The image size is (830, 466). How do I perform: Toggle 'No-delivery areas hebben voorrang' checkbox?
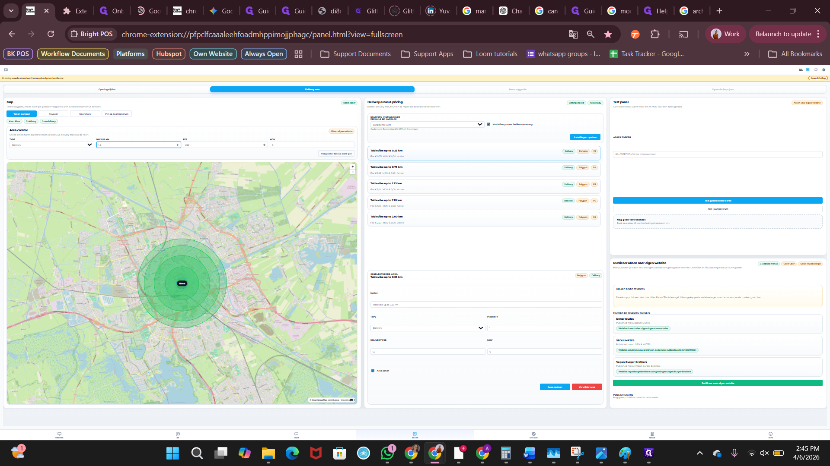pos(489,124)
